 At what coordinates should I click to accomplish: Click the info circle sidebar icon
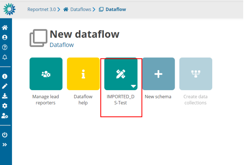[x=5, y=76]
